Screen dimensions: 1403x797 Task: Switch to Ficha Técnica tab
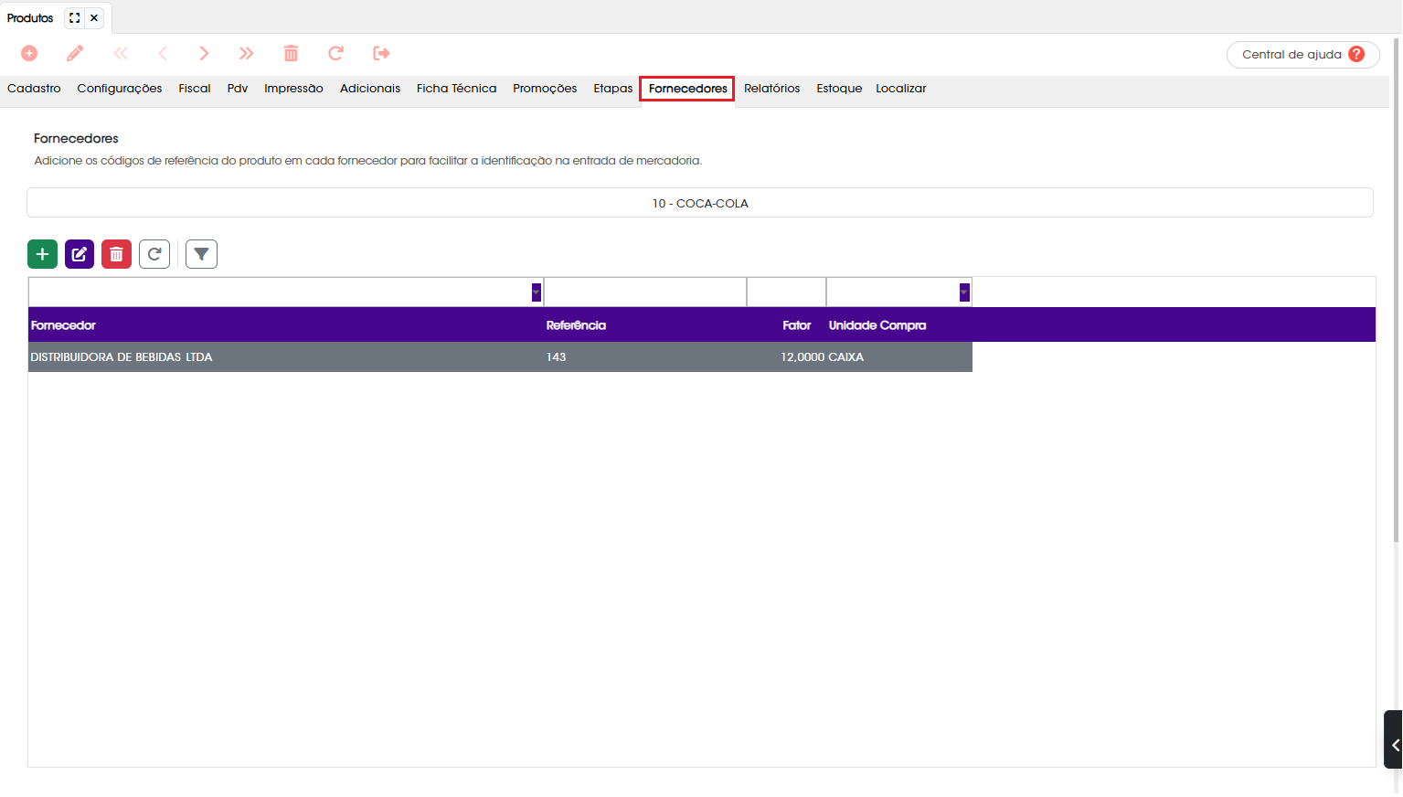(x=457, y=89)
